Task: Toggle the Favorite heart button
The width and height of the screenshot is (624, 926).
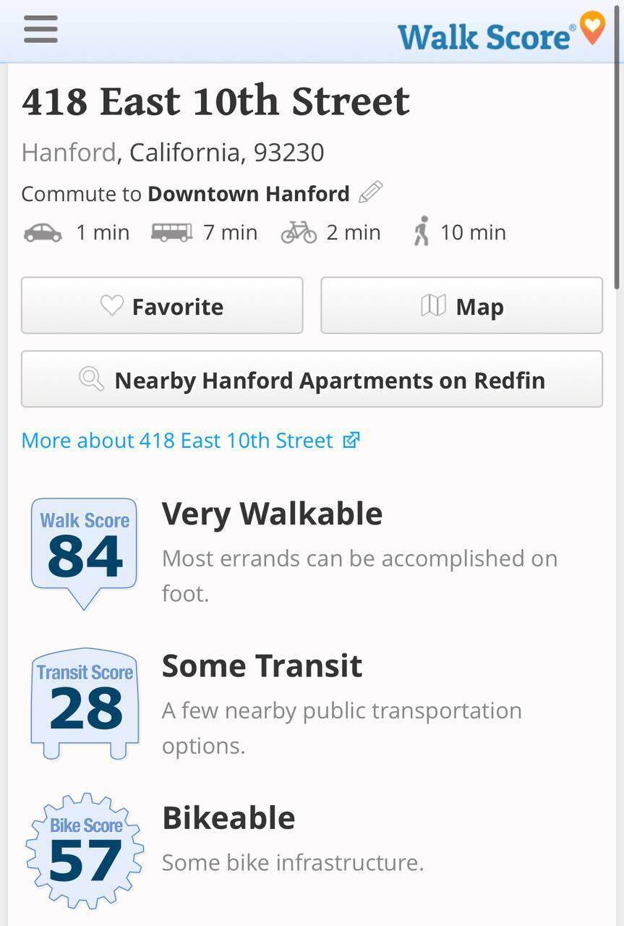Action: [162, 306]
